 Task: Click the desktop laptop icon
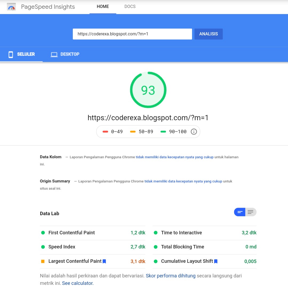[54, 55]
